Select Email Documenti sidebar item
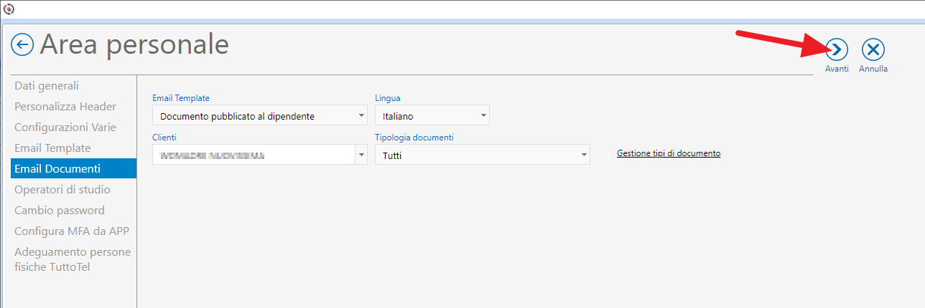This screenshot has width=925, height=308. click(73, 169)
